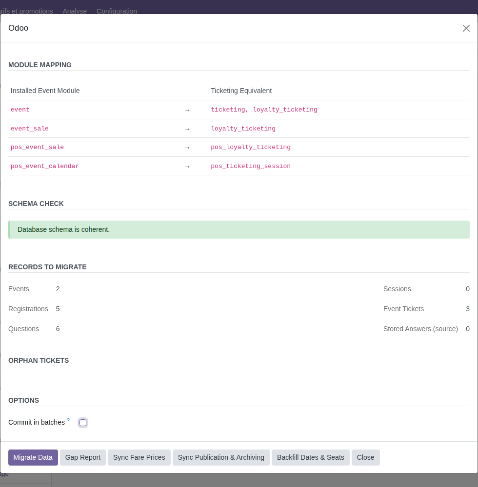The height and width of the screenshot is (487, 478).
Task: Click Stored Answers (source) label
Action: tap(420, 329)
